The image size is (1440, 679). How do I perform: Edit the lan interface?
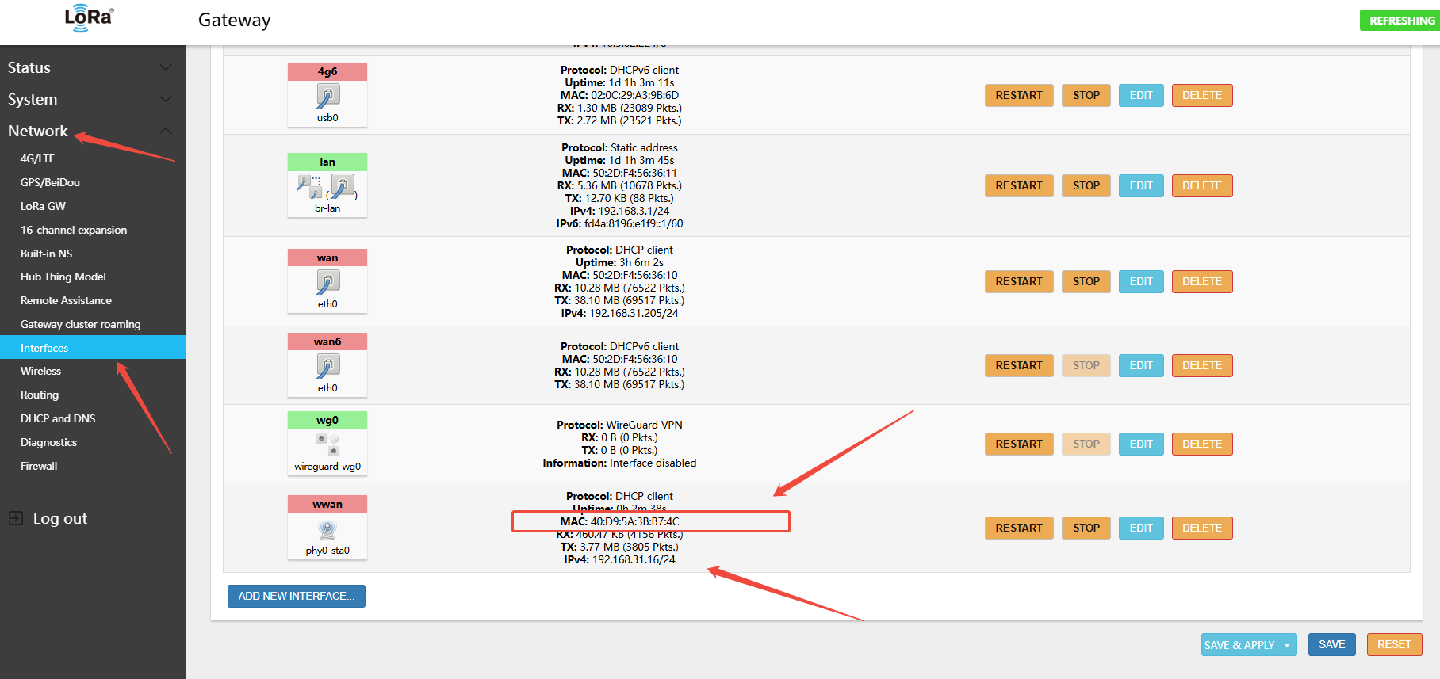click(1140, 185)
